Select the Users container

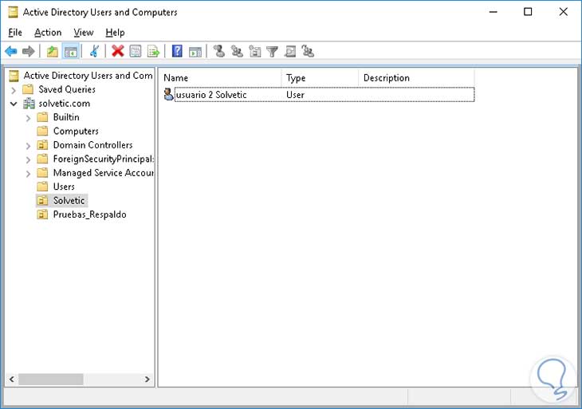64,187
